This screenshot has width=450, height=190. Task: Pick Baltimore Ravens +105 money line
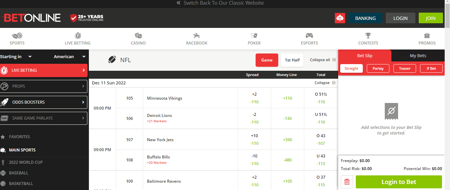click(x=288, y=181)
